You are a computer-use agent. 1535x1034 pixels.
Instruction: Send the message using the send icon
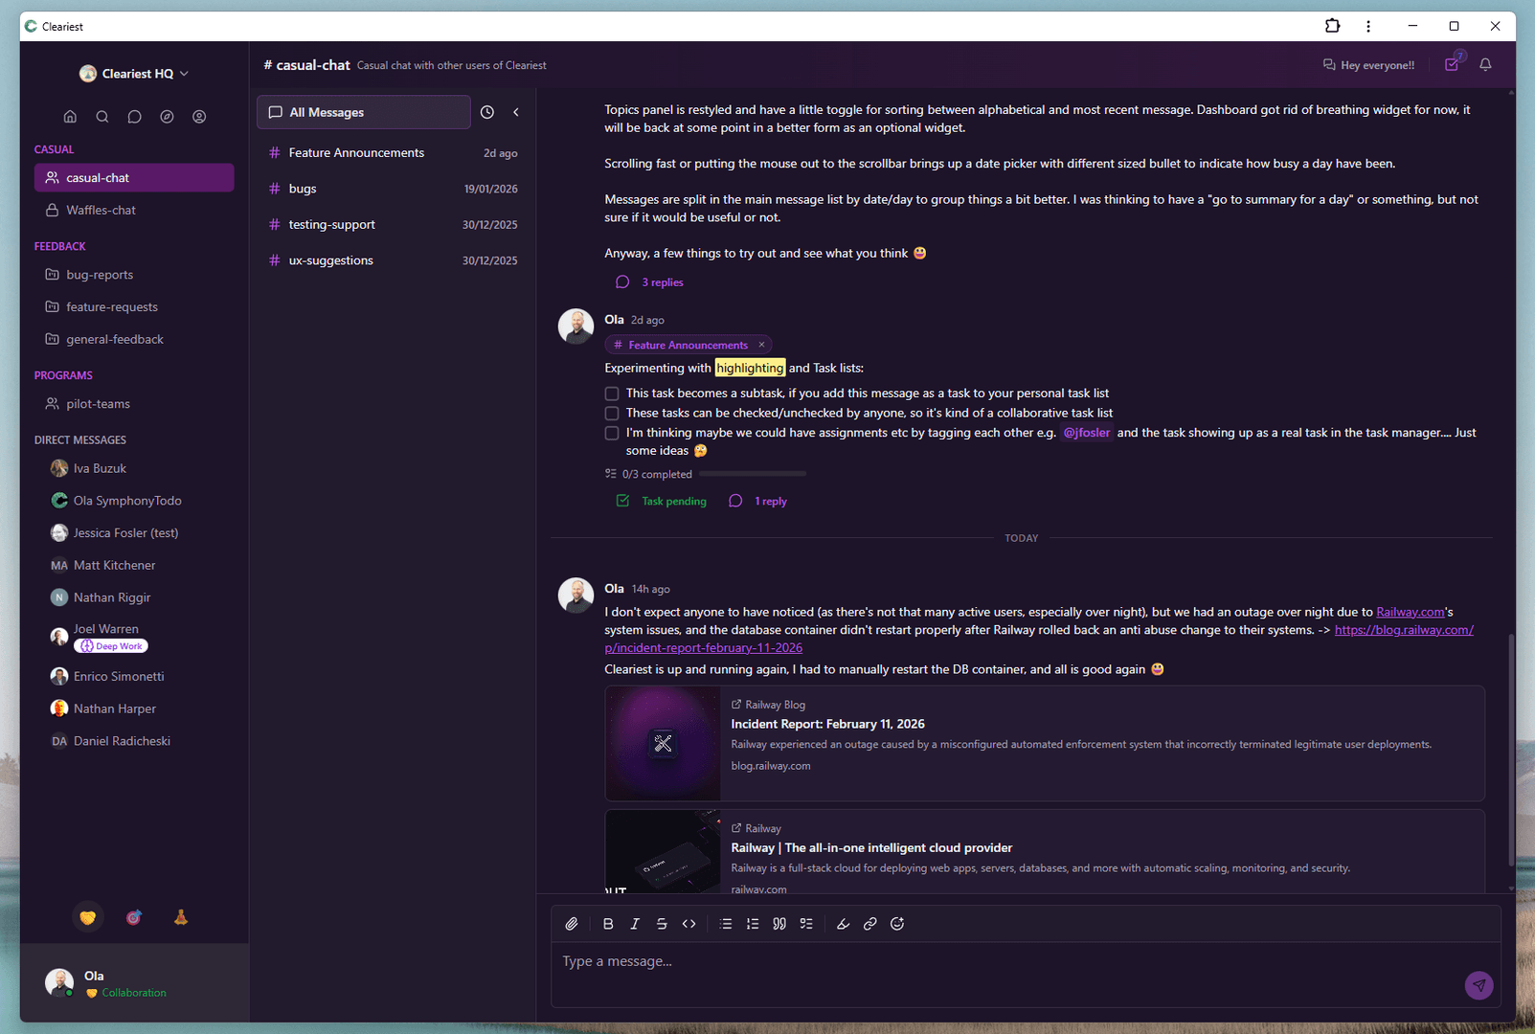pos(1479,985)
